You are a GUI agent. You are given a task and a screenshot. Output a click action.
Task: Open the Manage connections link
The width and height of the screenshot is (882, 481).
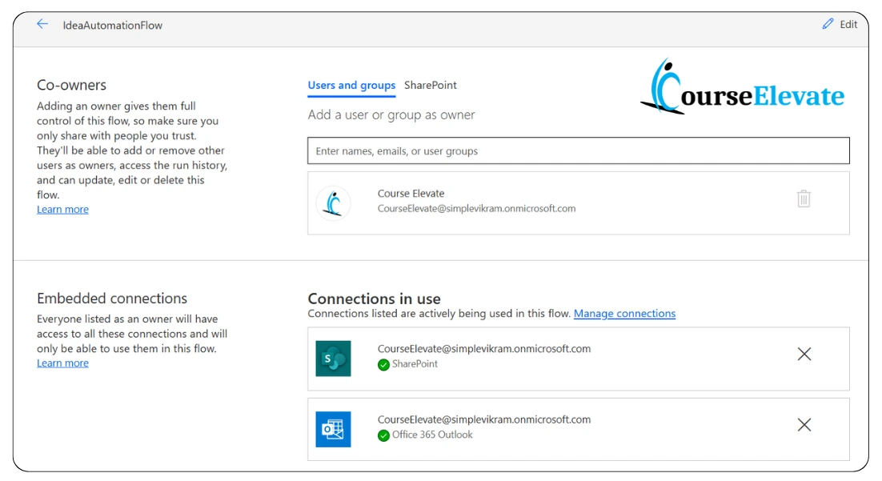tap(624, 314)
